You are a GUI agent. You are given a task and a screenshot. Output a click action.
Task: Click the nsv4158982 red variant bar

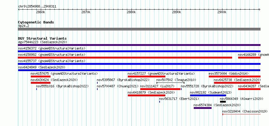pyautogui.click(x=125, y=58)
